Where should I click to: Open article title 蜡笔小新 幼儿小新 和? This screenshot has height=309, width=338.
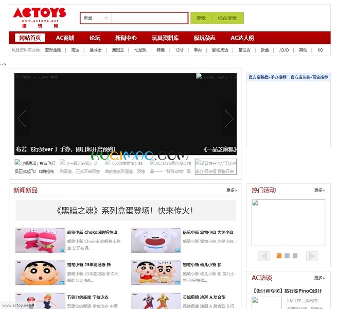pyautogui.click(x=202, y=265)
